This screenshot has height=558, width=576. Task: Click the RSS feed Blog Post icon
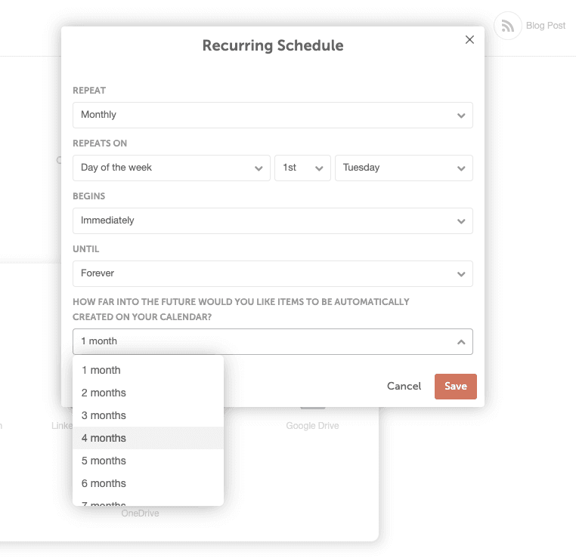click(x=507, y=26)
